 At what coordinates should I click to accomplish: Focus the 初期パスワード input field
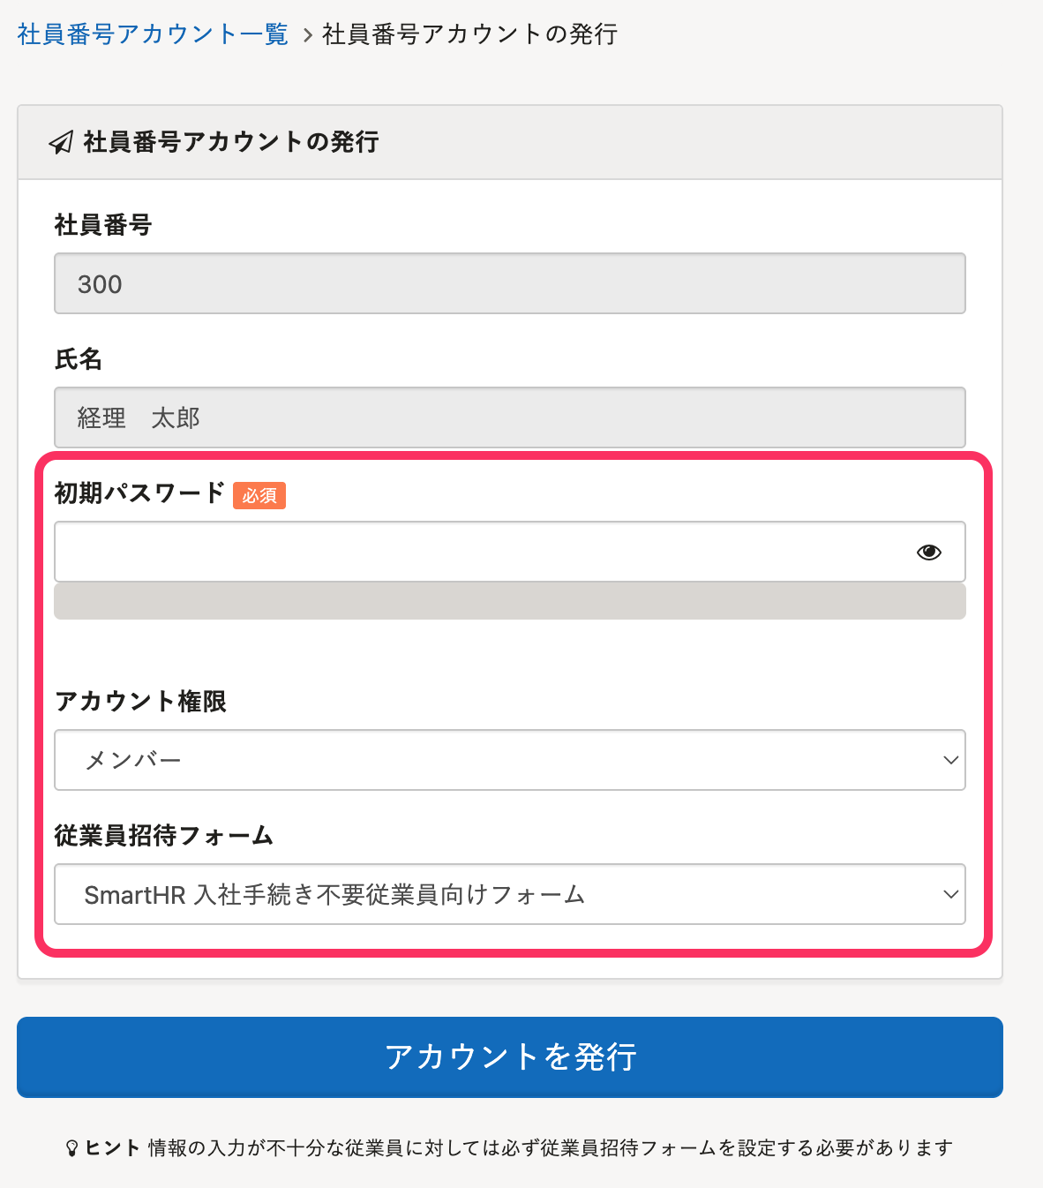point(476,552)
